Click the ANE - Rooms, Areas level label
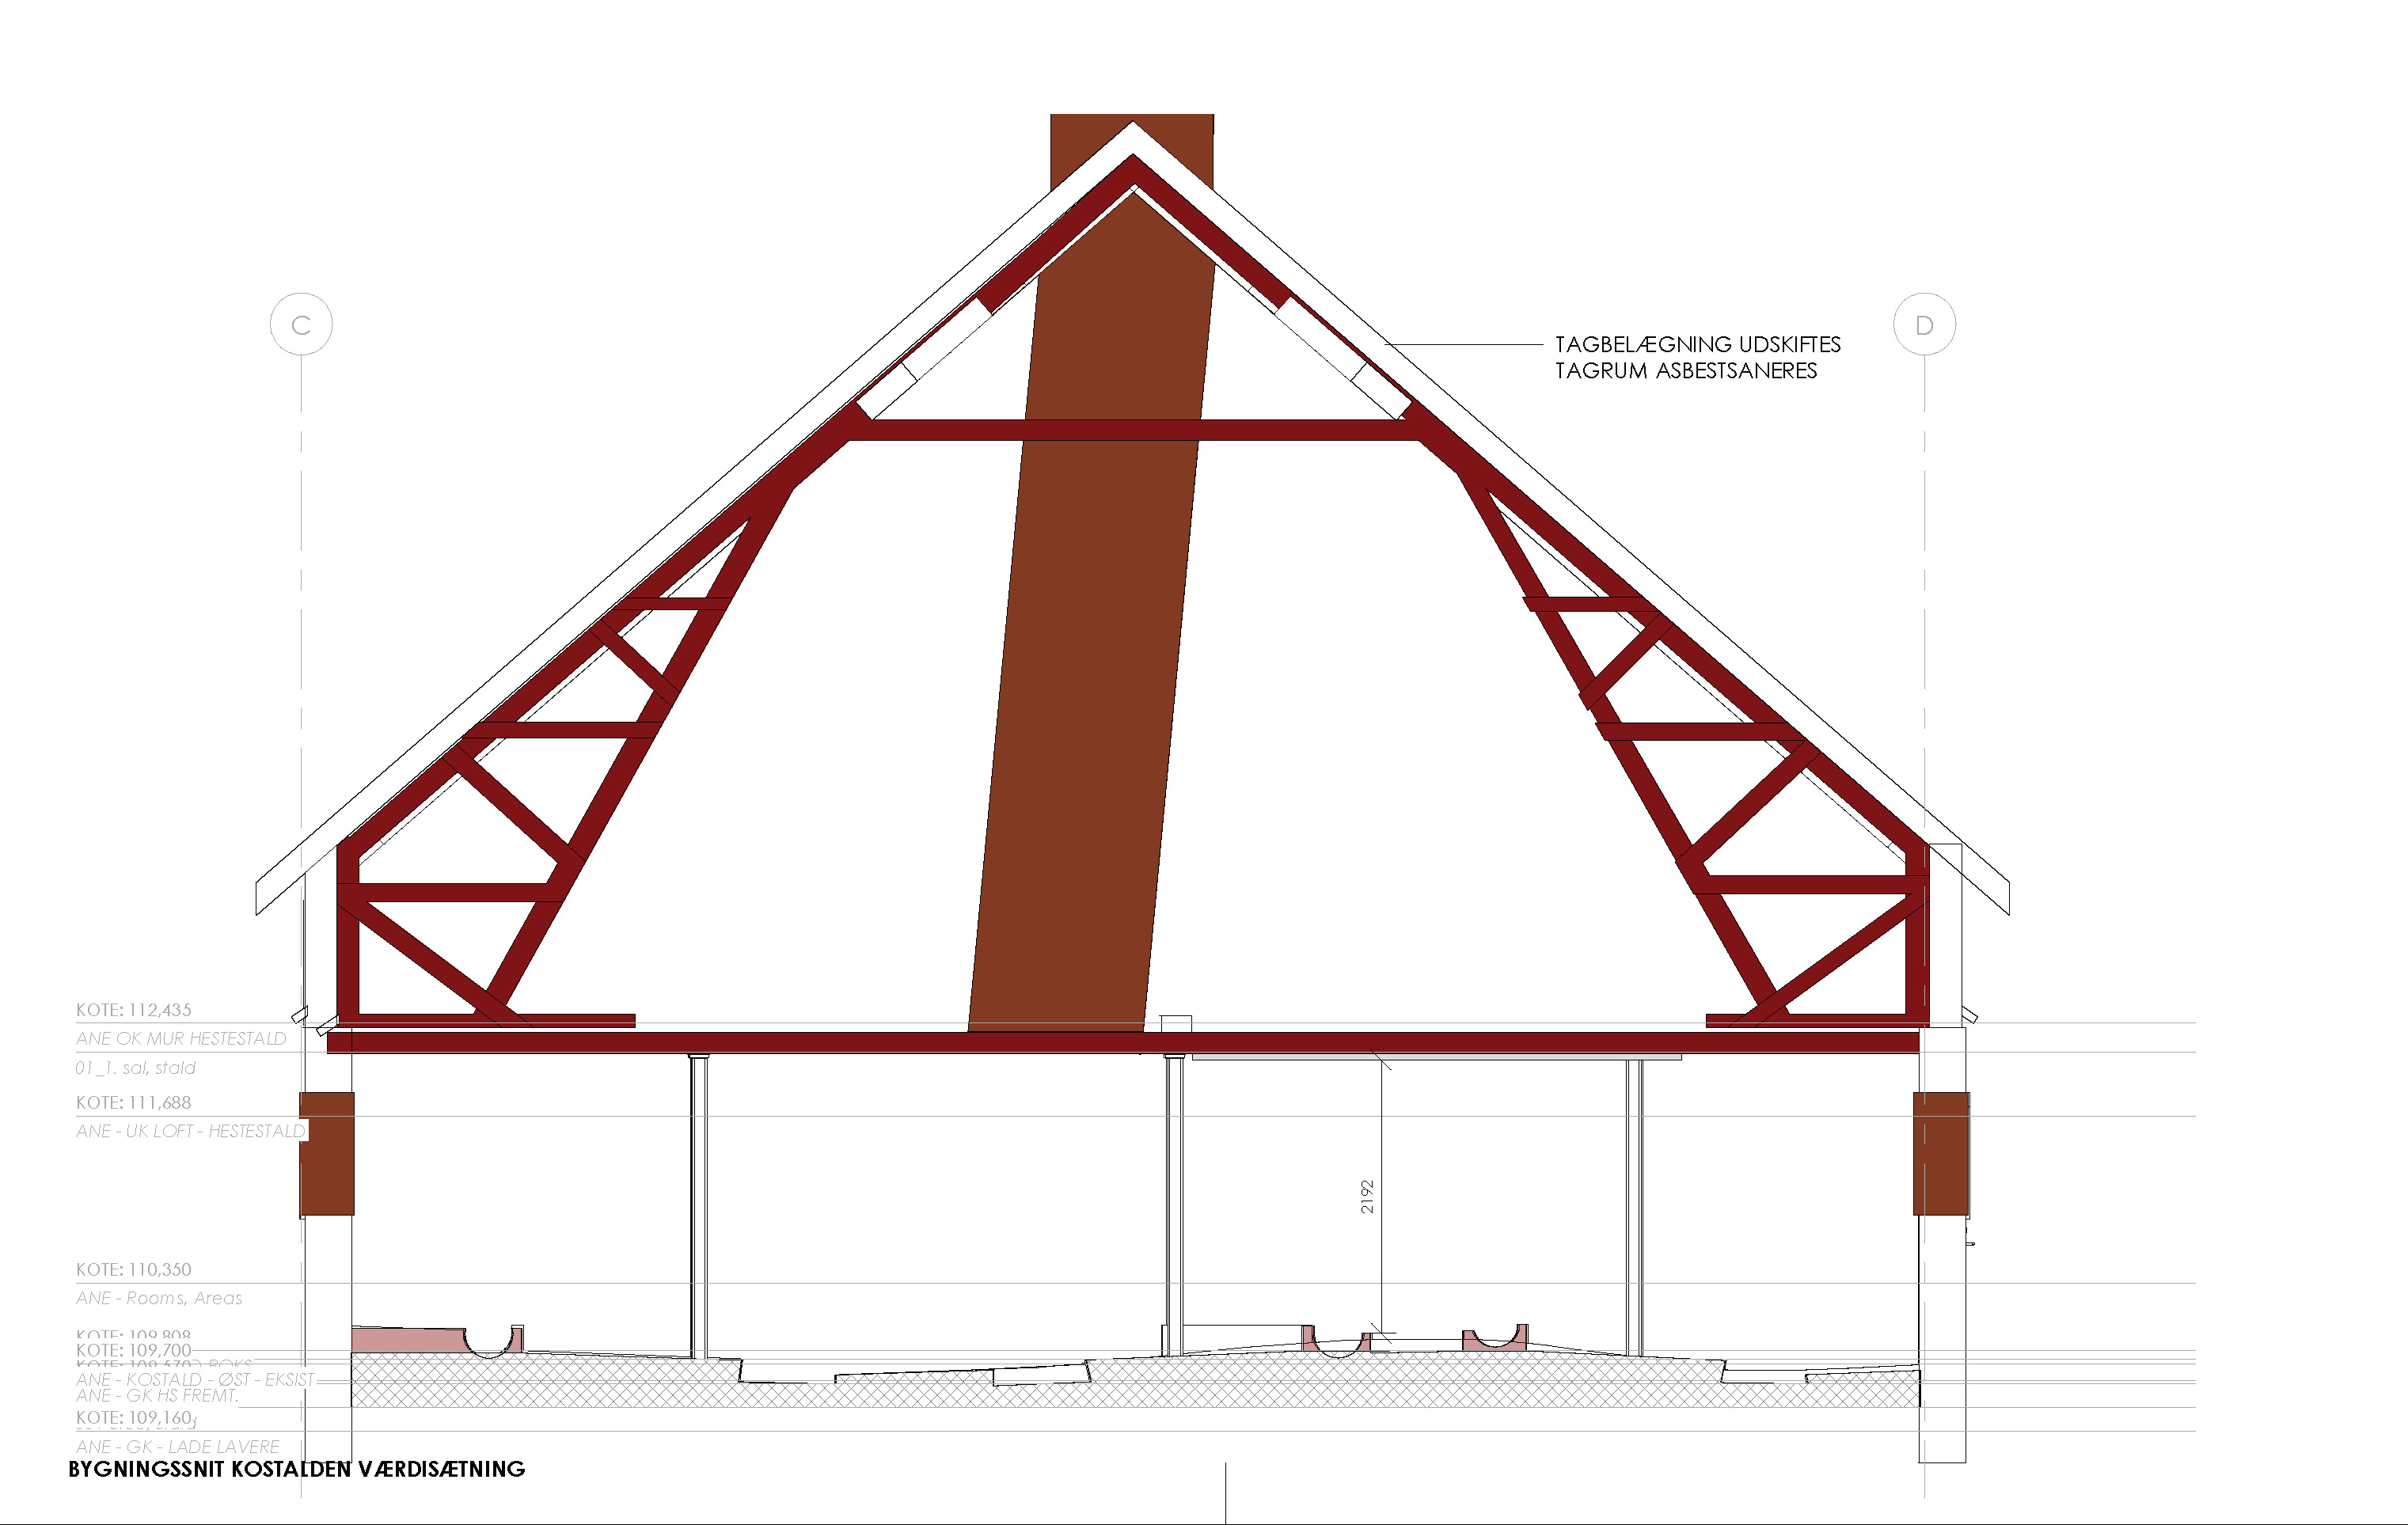 point(159,1298)
